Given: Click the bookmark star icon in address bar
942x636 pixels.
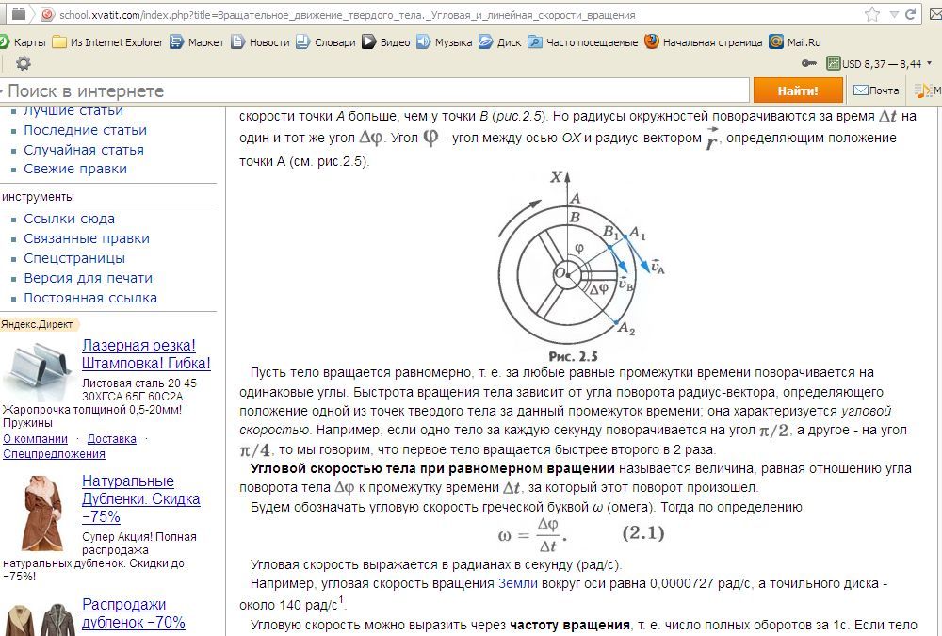Looking at the screenshot, I should coord(872,14).
